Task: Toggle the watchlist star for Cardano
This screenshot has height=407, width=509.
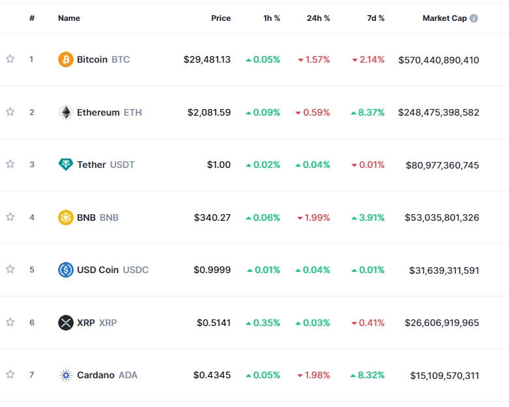Action: coord(10,375)
